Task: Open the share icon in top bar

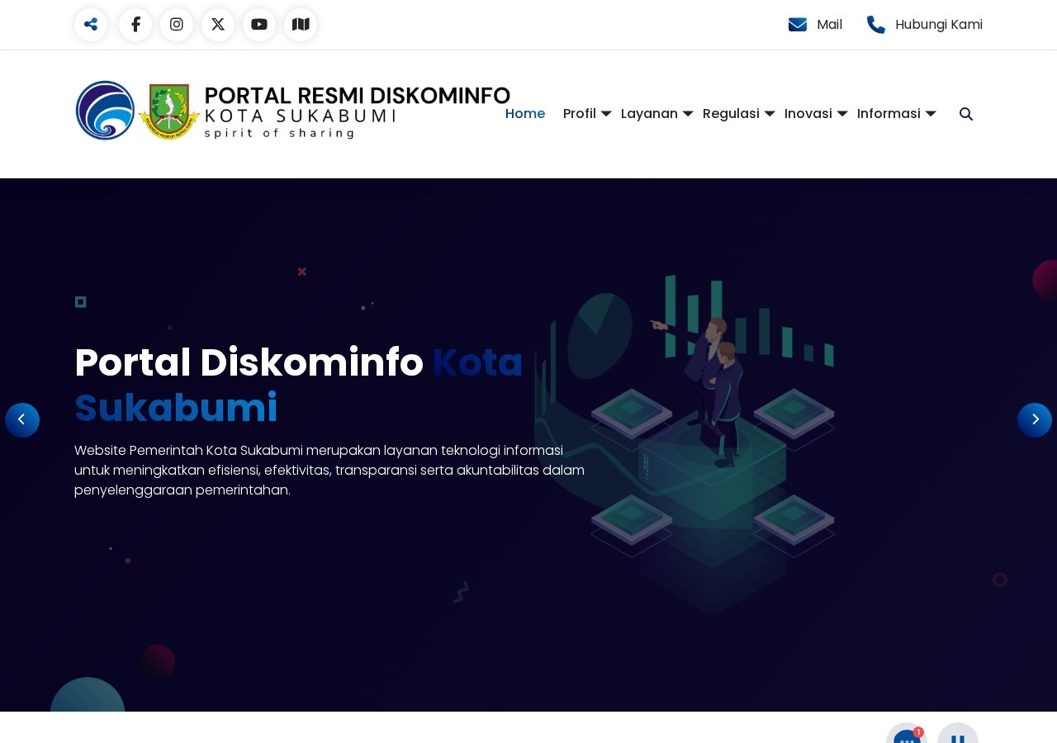Action: 91,25
